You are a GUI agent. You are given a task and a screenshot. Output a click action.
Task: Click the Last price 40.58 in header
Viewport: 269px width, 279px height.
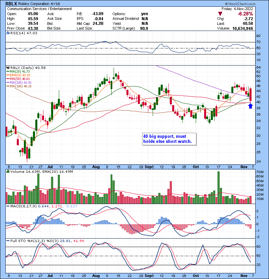248,24
